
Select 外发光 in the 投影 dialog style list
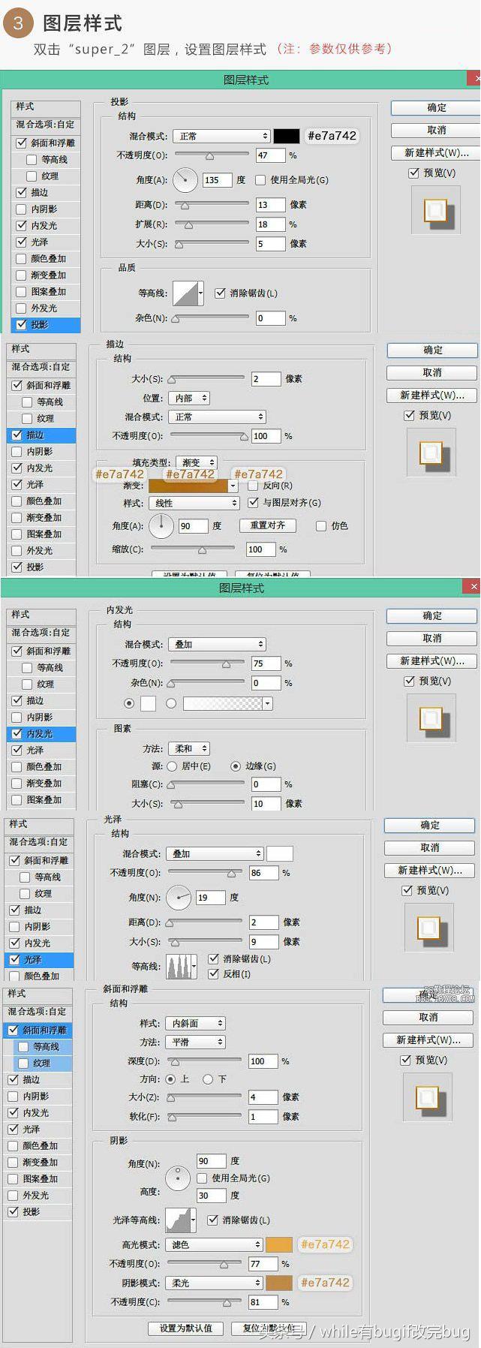pos(44,308)
